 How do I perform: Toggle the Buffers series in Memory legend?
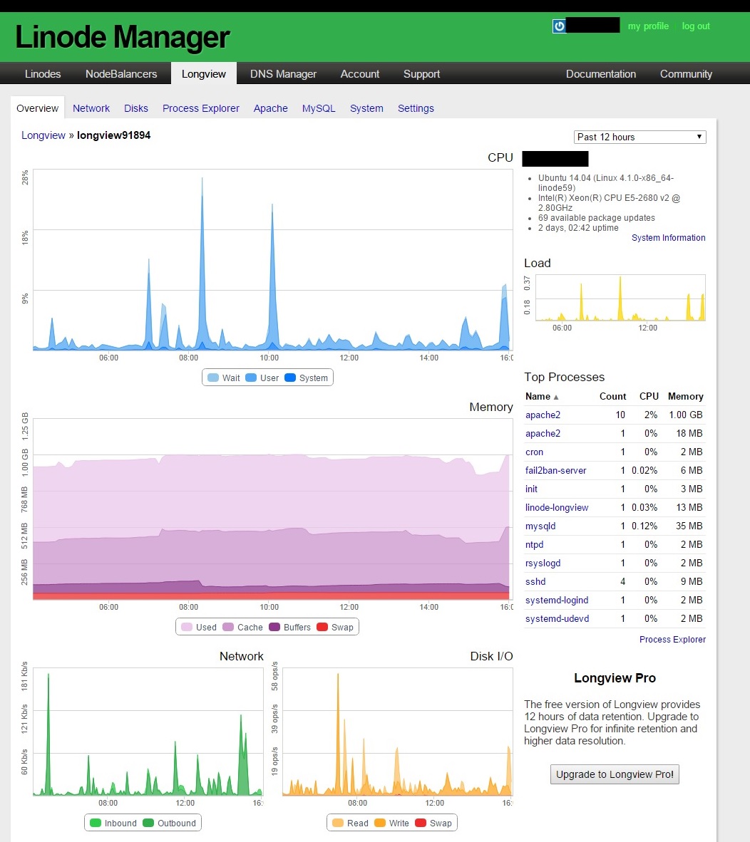point(289,627)
